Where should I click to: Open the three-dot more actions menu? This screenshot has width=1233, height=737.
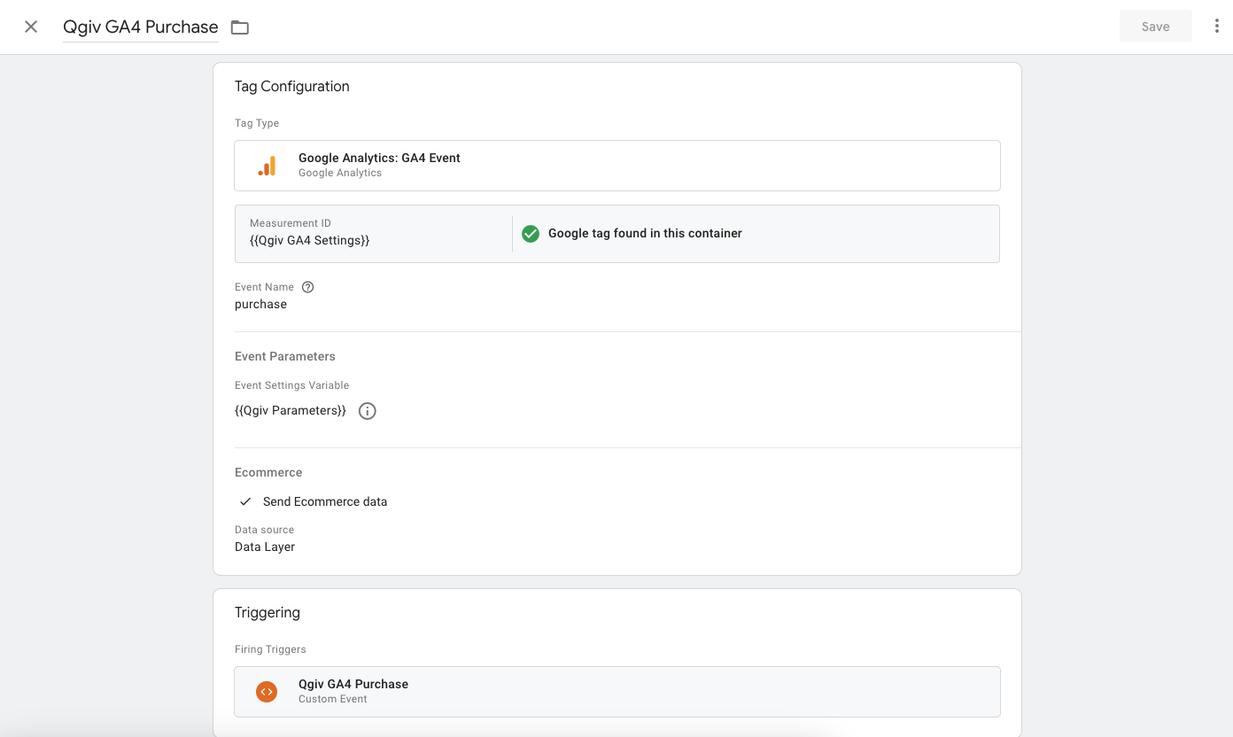point(1217,27)
